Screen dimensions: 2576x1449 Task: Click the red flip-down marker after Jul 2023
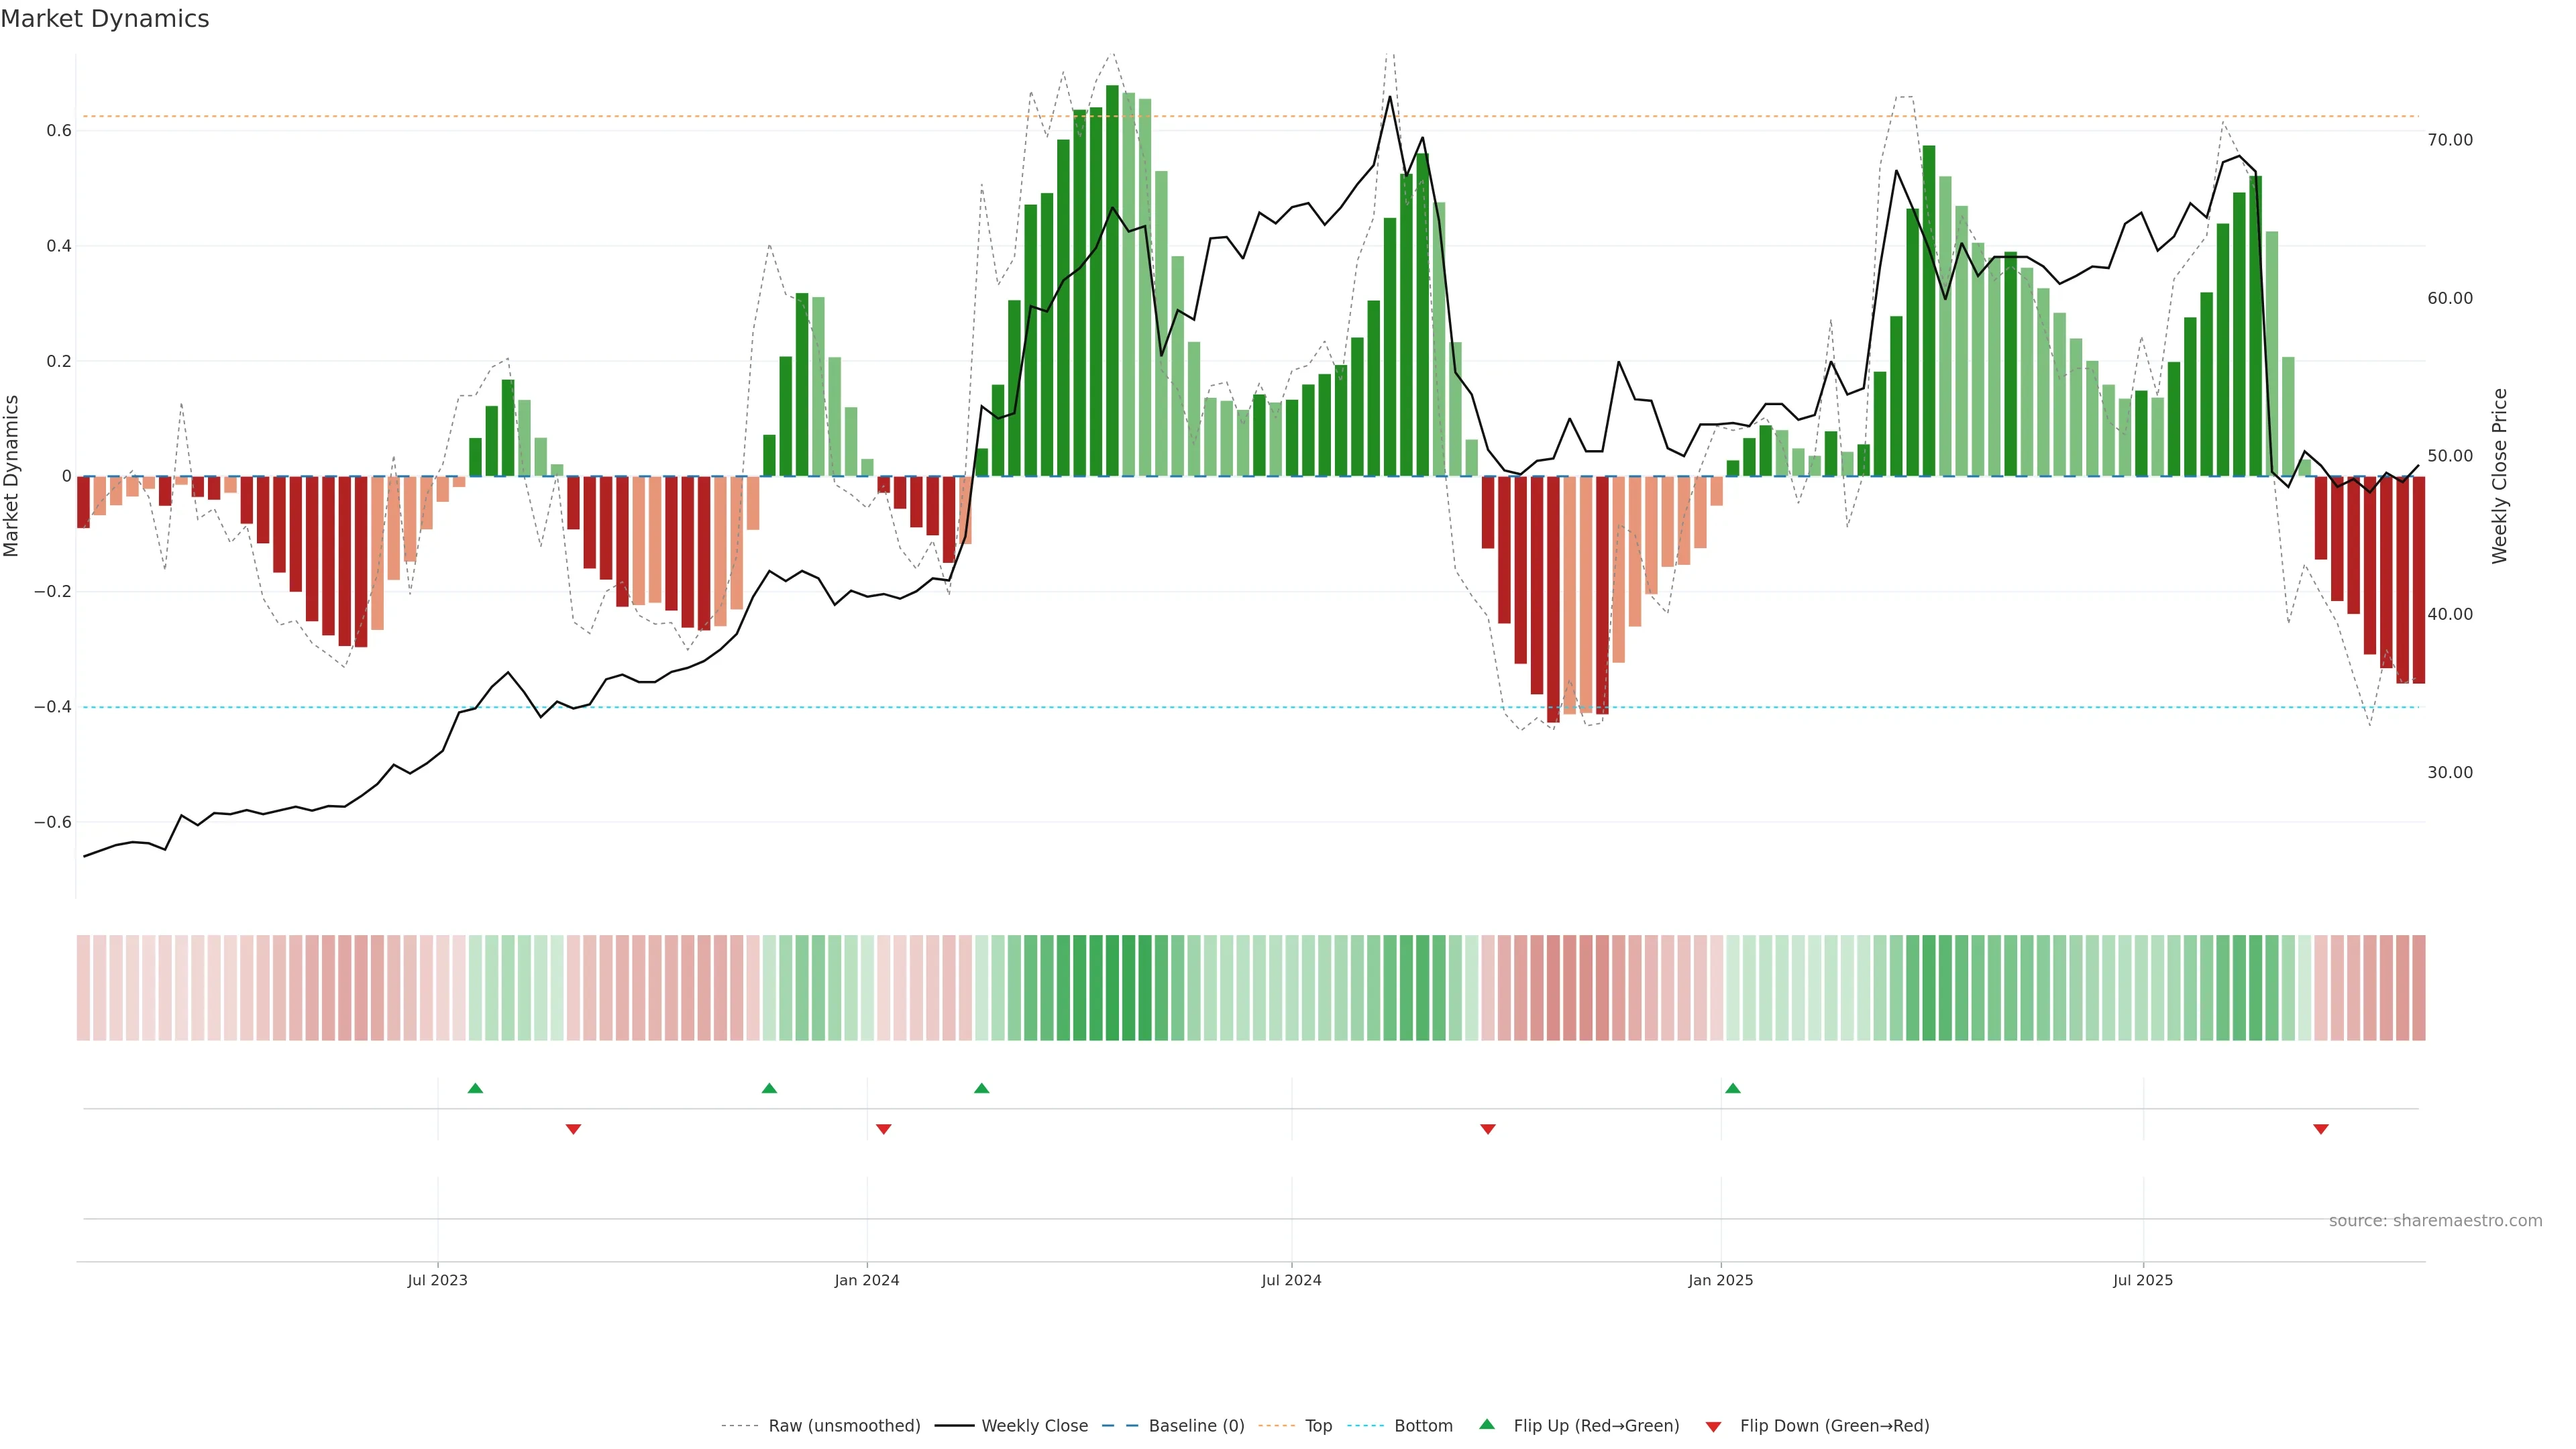pyautogui.click(x=573, y=1129)
